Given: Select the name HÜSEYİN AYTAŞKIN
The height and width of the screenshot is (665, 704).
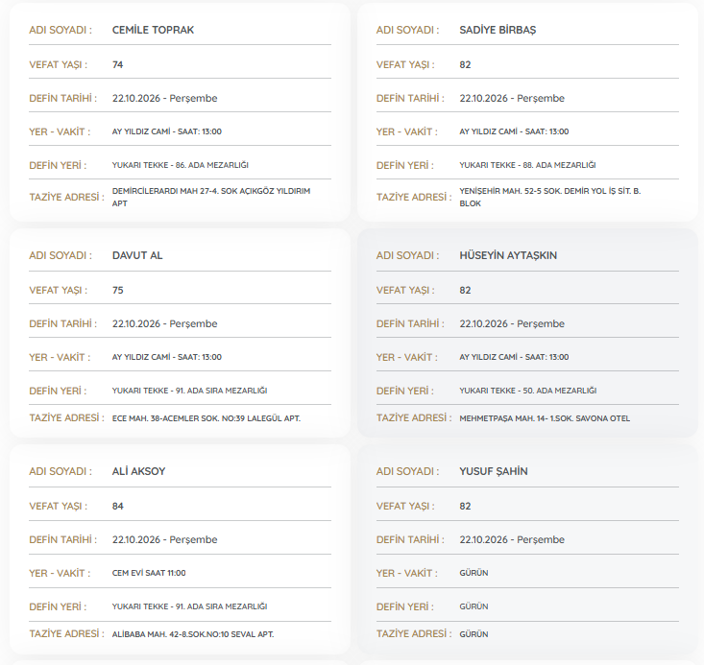Looking at the screenshot, I should 508,256.
